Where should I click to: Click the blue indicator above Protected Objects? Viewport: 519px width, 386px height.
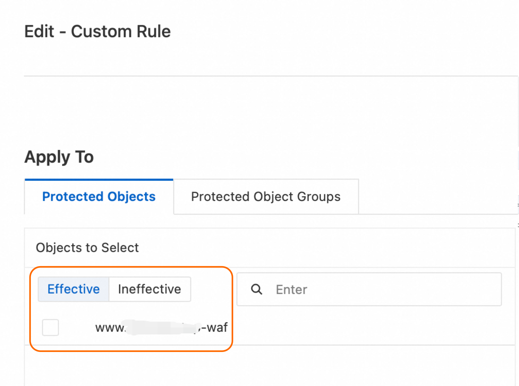coord(99,180)
